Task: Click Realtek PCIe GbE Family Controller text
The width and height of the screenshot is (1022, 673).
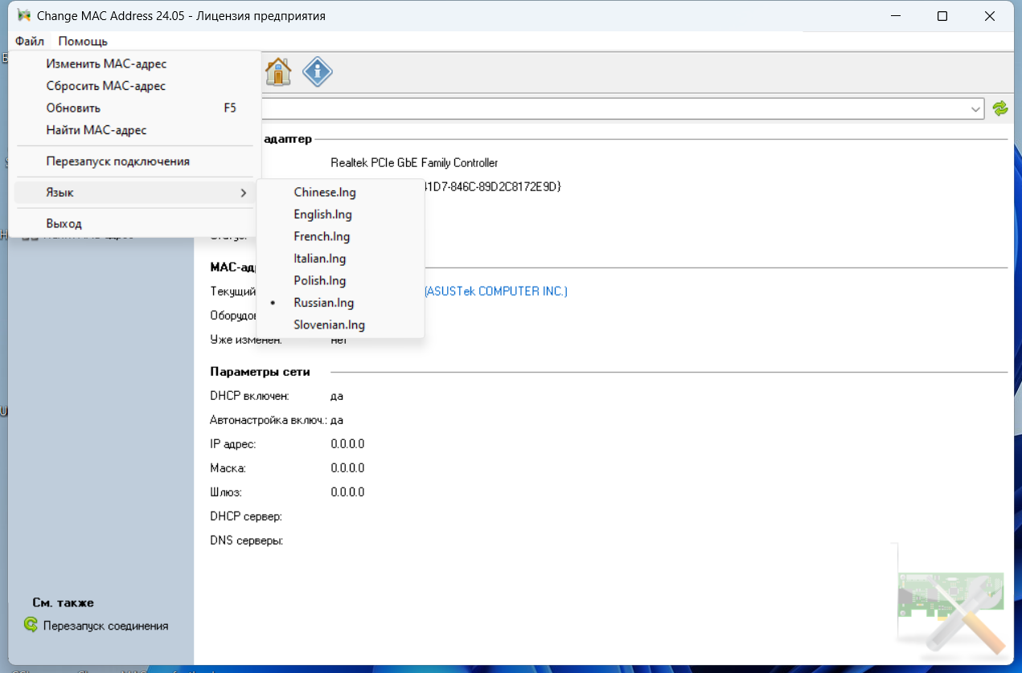Action: tap(414, 163)
